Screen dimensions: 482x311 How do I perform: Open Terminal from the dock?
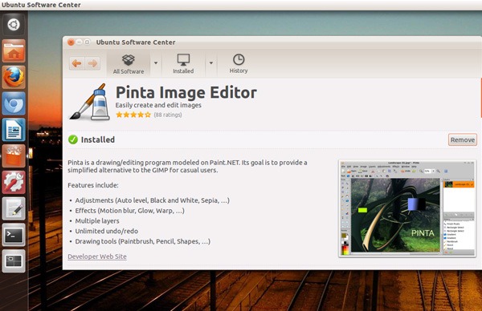14,235
